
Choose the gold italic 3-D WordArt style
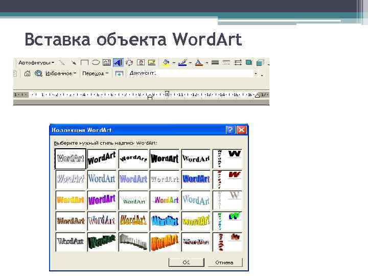pyautogui.click(x=133, y=221)
